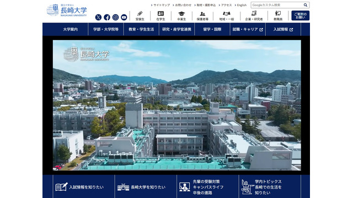This screenshot has width=353, height=198.
Task: Click the campus aerial hero video
Action: click(176, 105)
